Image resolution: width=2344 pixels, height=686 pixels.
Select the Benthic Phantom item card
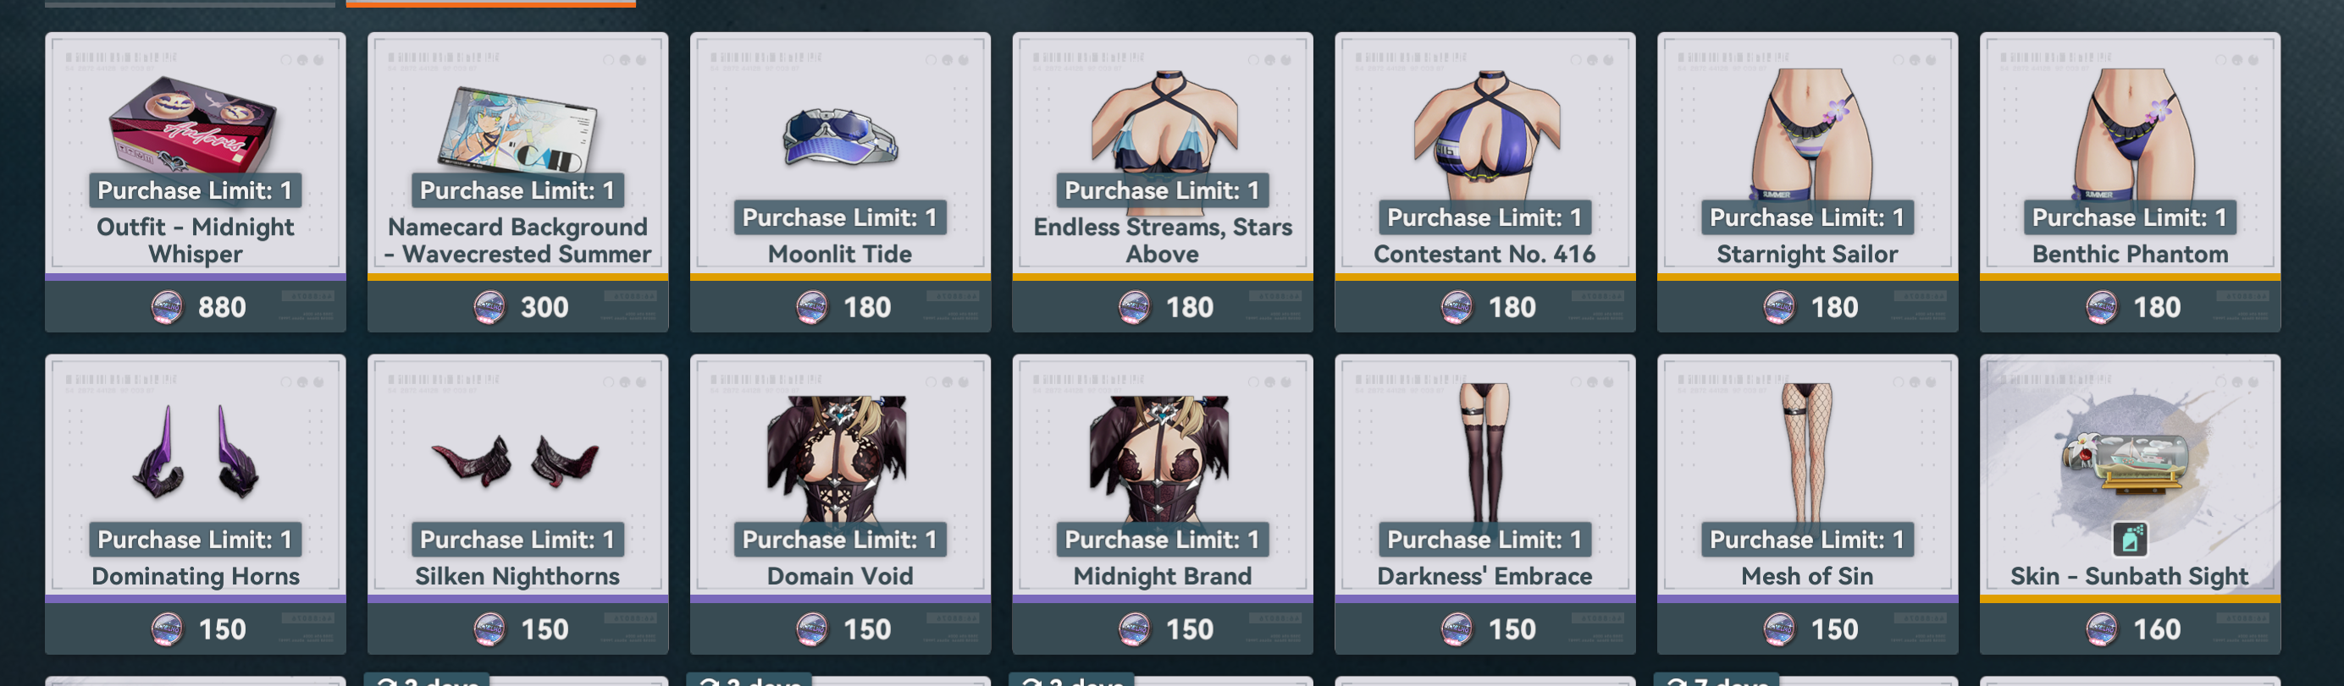point(2129,182)
